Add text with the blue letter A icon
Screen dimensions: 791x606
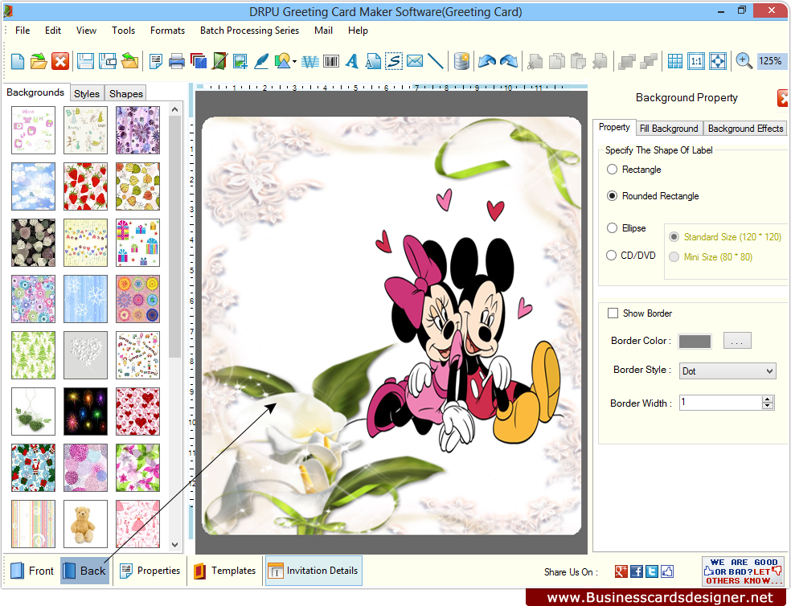pyautogui.click(x=352, y=62)
